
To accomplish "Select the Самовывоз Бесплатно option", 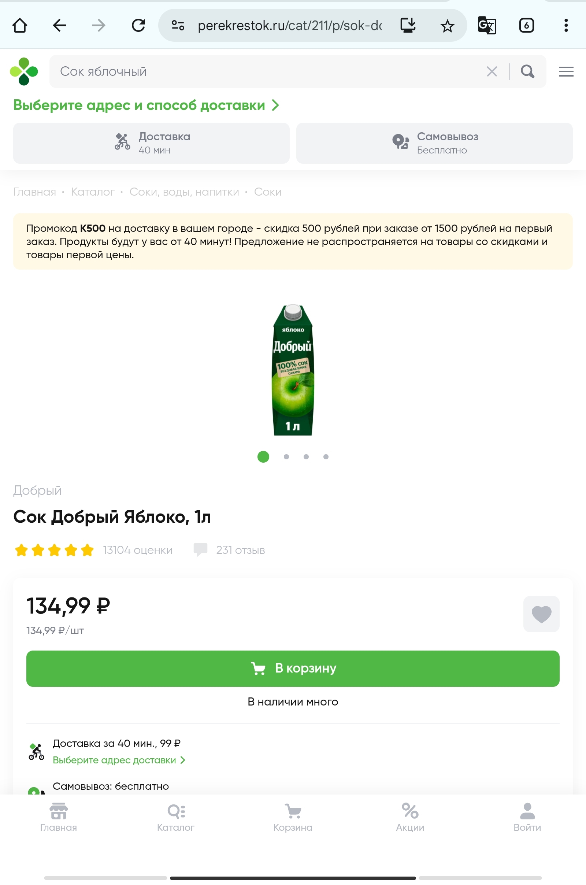I will 434,143.
